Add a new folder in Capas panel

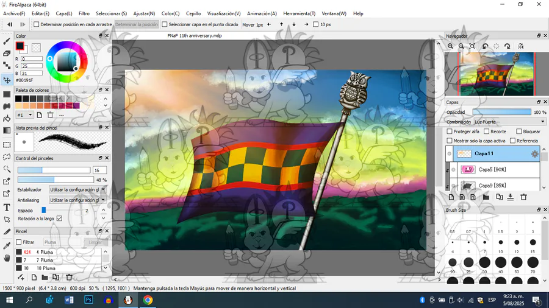point(486,197)
